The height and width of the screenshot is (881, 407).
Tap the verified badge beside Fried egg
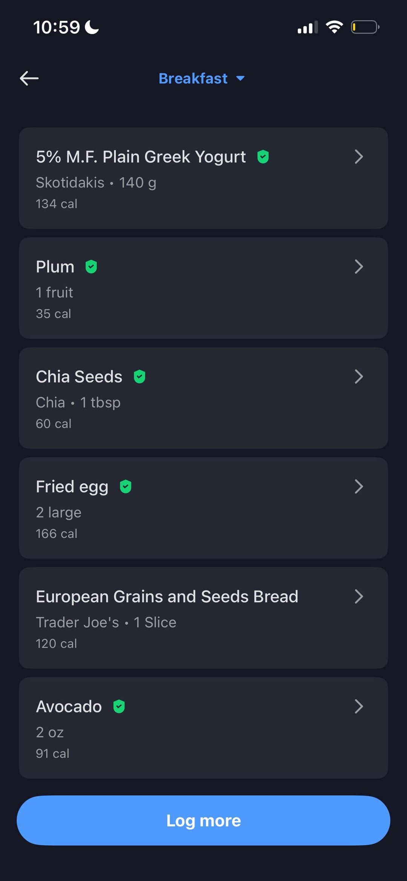125,487
